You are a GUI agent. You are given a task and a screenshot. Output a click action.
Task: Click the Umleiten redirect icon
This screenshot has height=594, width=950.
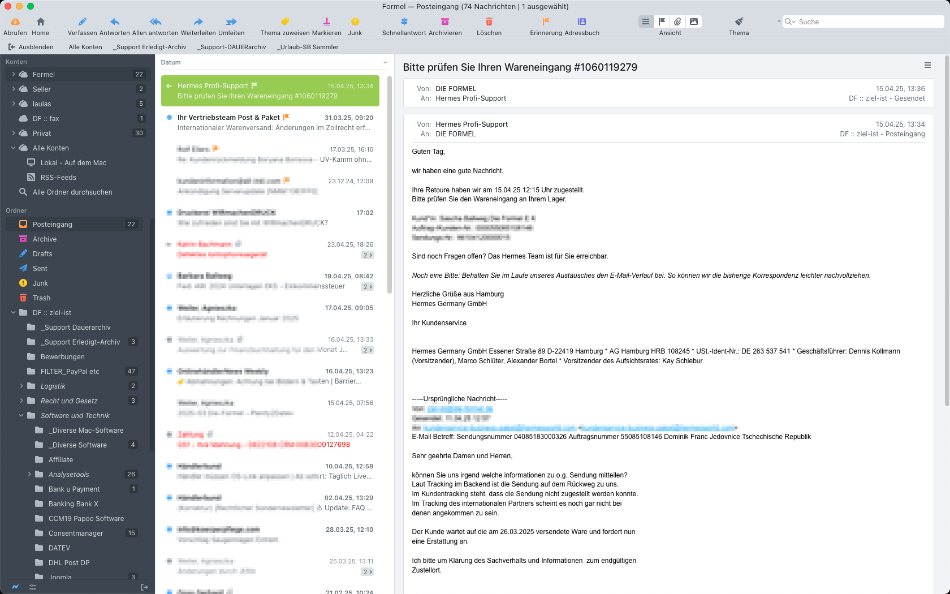231,21
